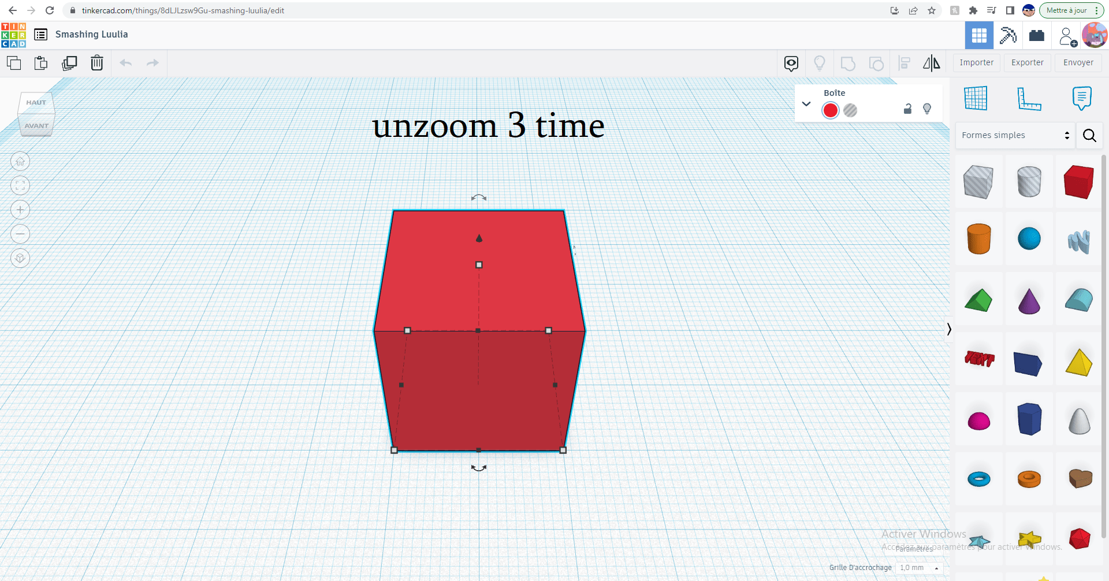Toggle visibility of the Boîte shape
Viewport: 1109px width, 581px height.
926,109
